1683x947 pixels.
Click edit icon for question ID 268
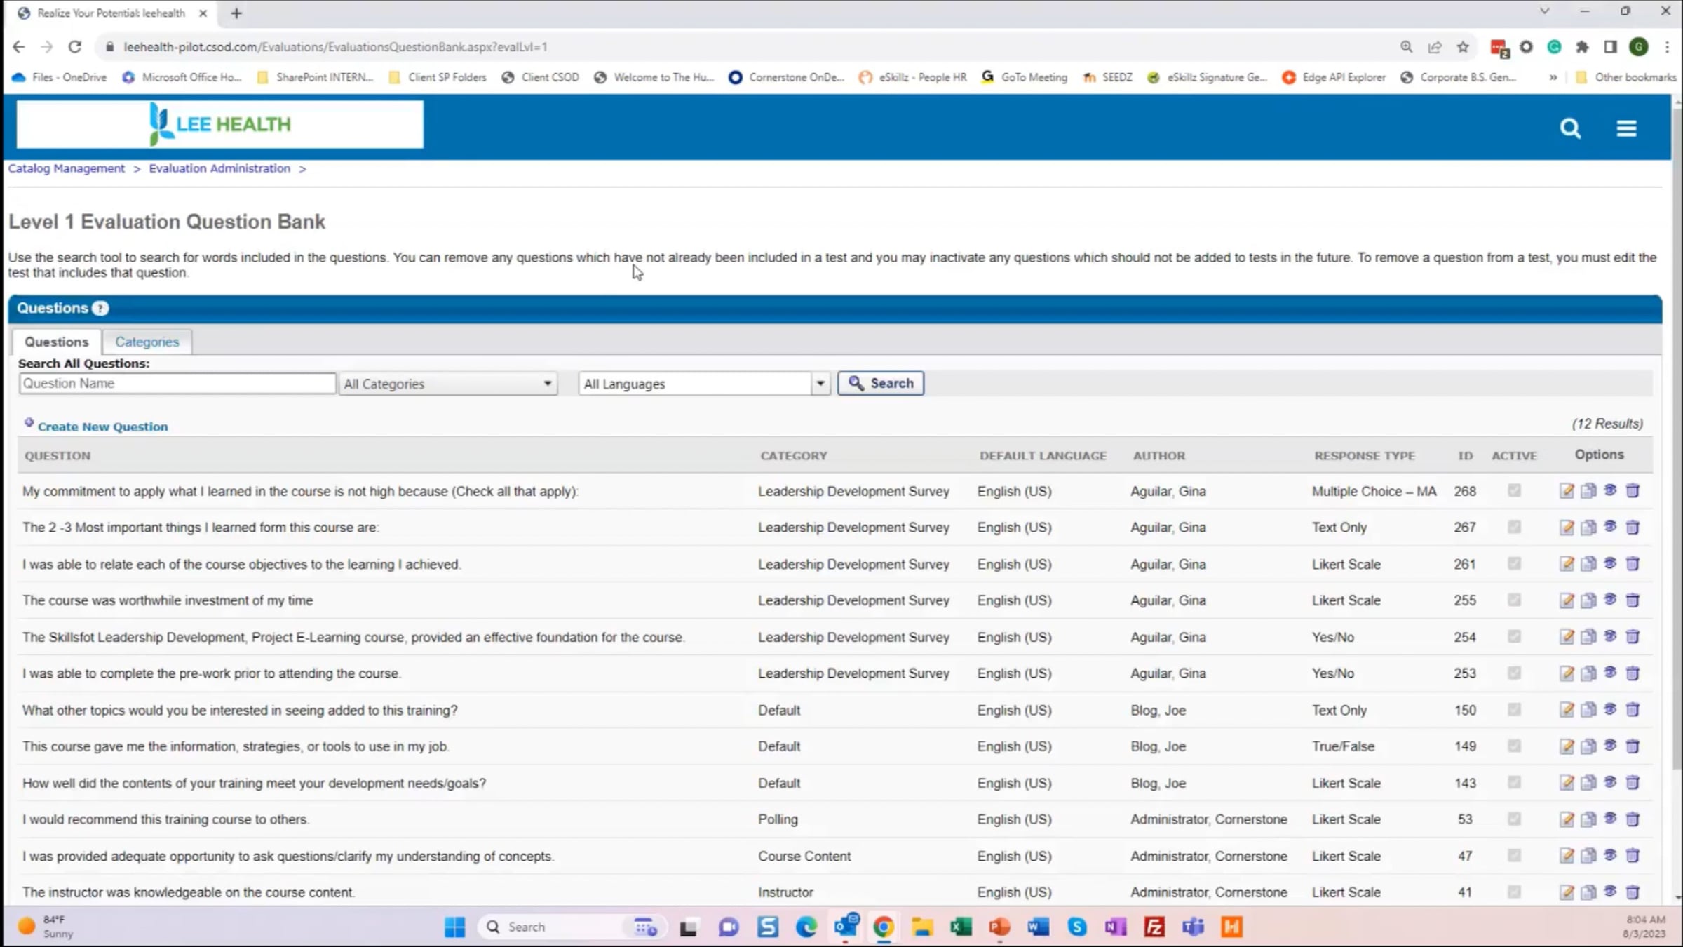click(1567, 491)
